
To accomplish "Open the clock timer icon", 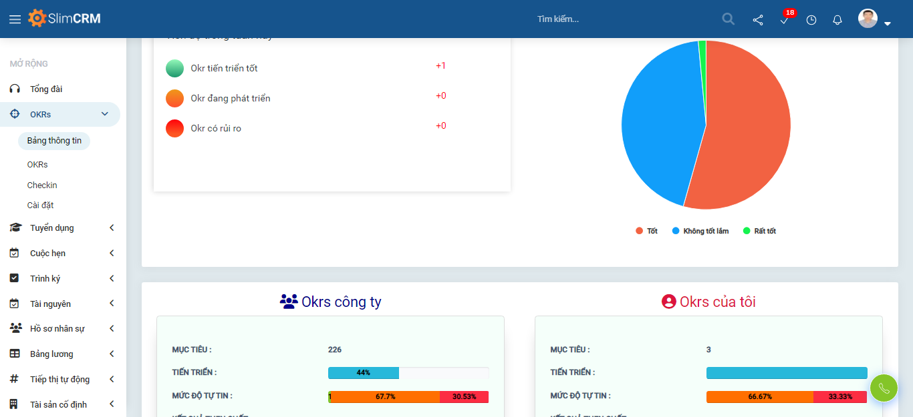I will tap(811, 20).
